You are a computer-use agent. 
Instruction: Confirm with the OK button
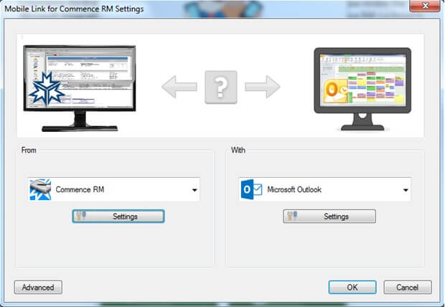coord(352,288)
